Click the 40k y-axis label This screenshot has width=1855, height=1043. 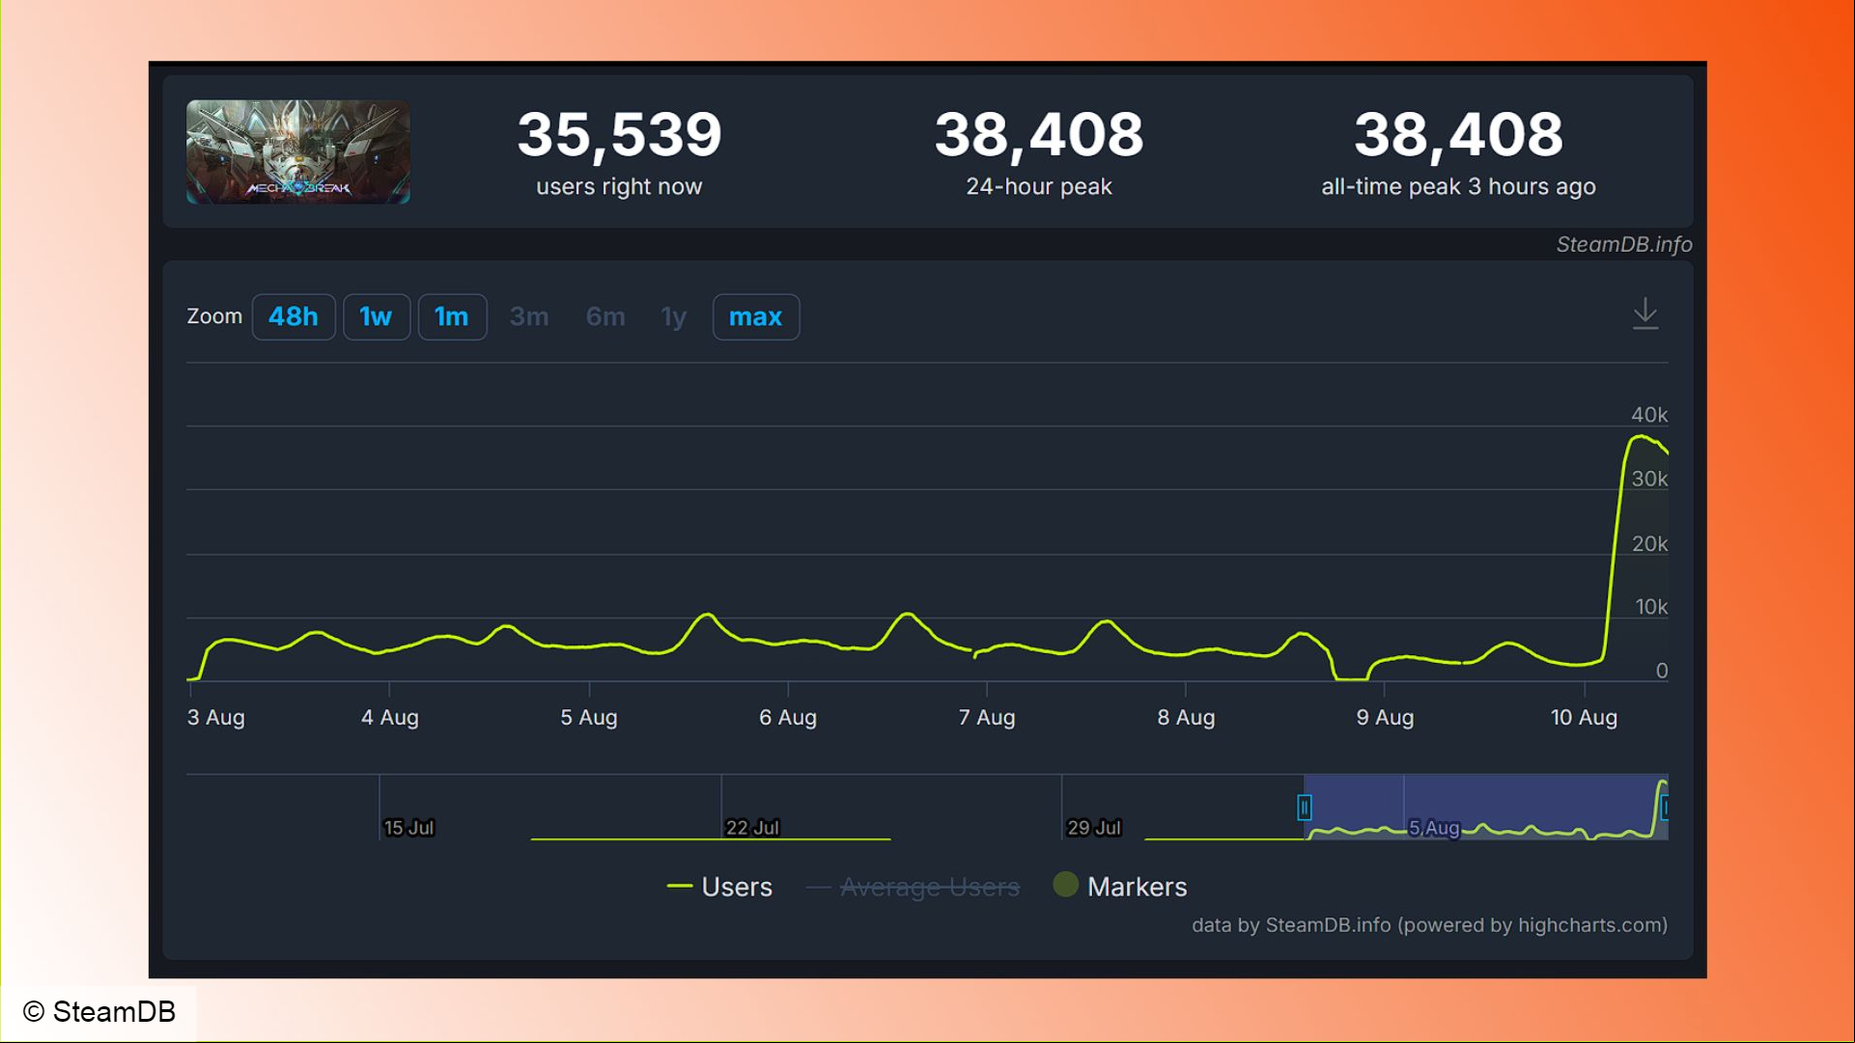(x=1649, y=415)
